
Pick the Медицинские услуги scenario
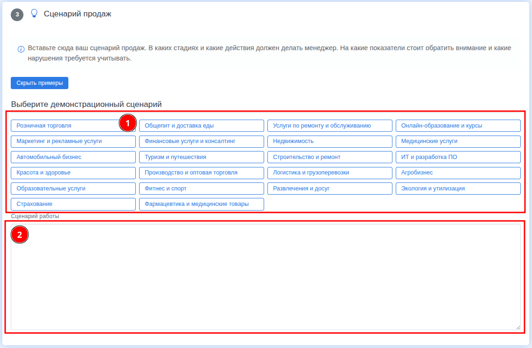458,141
